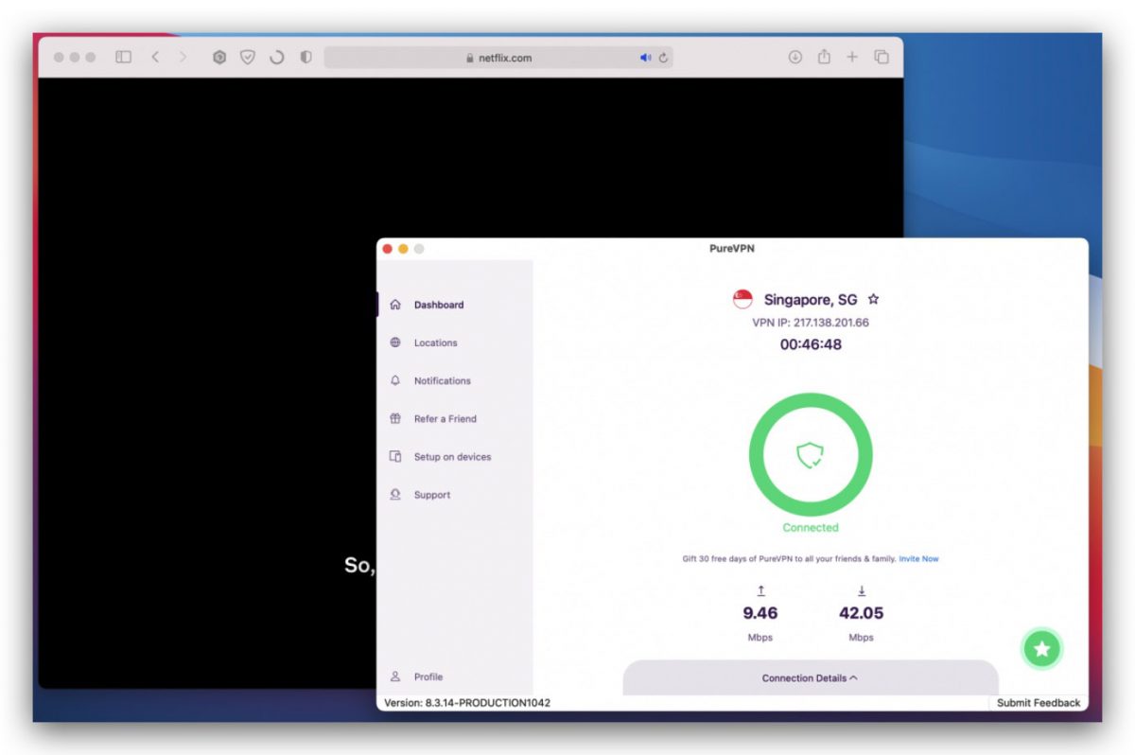Show Safari tab overview icon
1135x755 pixels.
(x=882, y=57)
